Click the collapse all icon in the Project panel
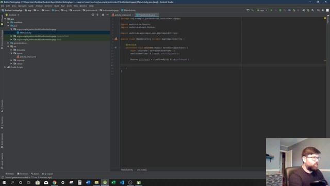 (x=97, y=15)
